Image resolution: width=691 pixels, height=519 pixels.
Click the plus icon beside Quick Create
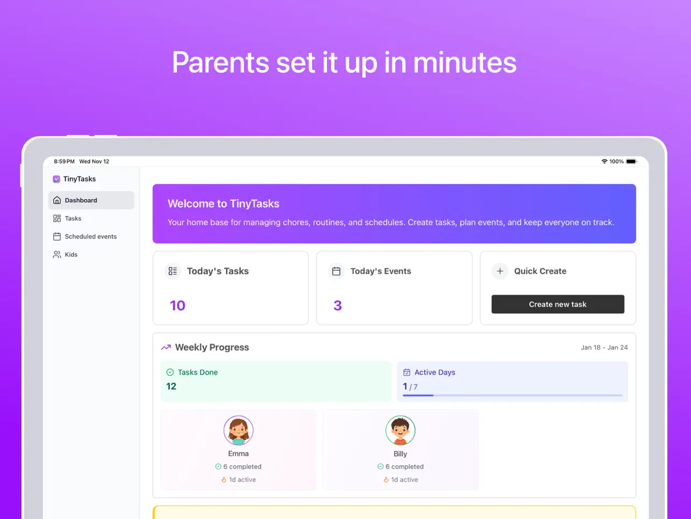click(x=500, y=271)
